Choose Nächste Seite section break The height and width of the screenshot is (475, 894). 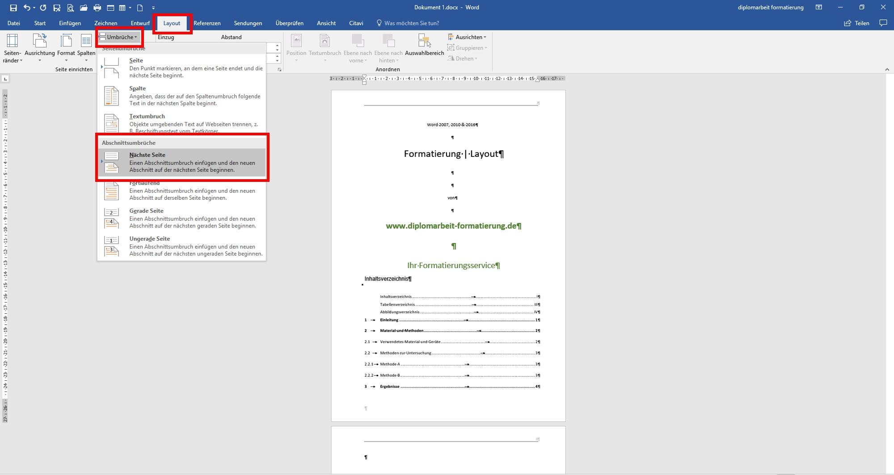click(x=182, y=162)
